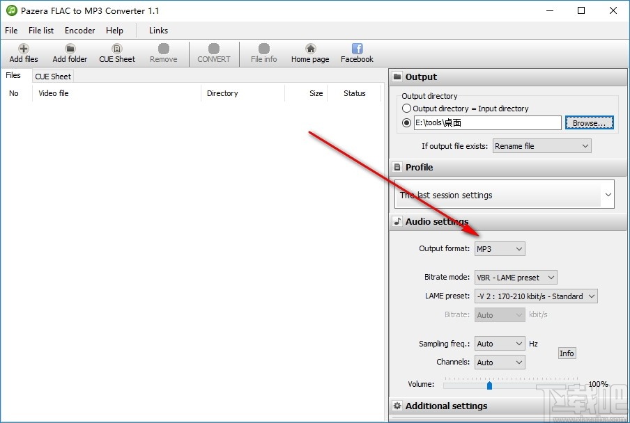Click the CONVERT button
Viewport: 630px width, 423px height.
pyautogui.click(x=213, y=52)
